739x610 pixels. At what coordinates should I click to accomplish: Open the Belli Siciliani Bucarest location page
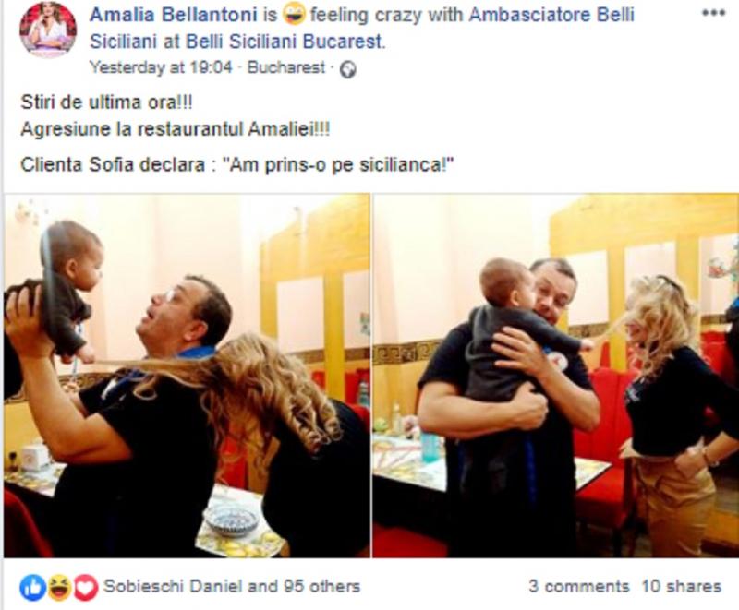[285, 42]
